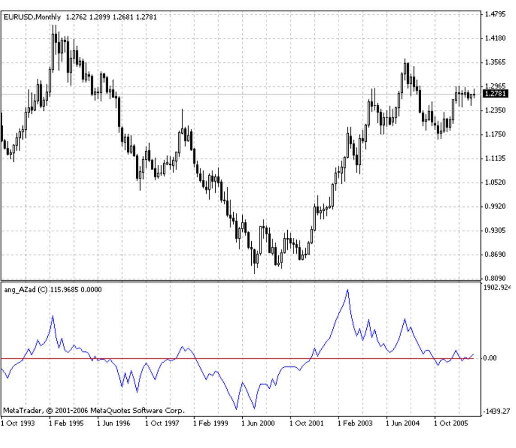Viewport: 516px width, 448px height.
Task: Select the 1902.924 indicator scale maximum
Action: pyautogui.click(x=496, y=287)
